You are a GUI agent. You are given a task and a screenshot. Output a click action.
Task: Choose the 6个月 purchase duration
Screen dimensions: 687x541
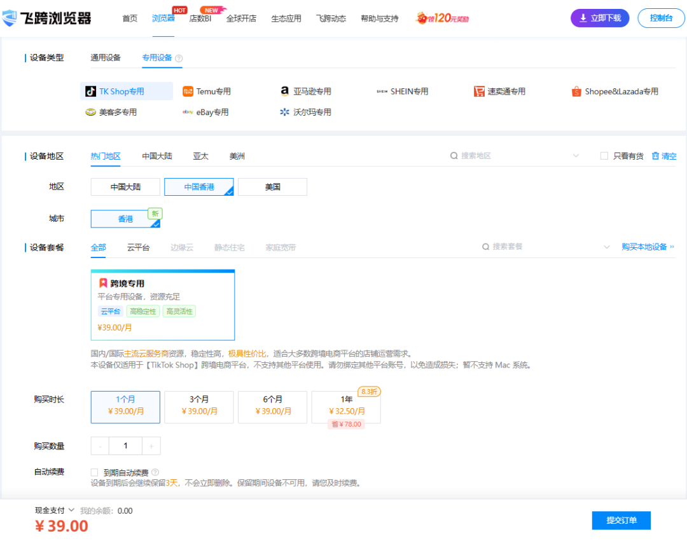point(272,407)
